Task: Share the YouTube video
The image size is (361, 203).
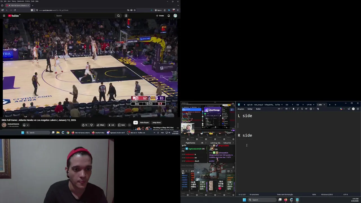Action: (x=100, y=125)
